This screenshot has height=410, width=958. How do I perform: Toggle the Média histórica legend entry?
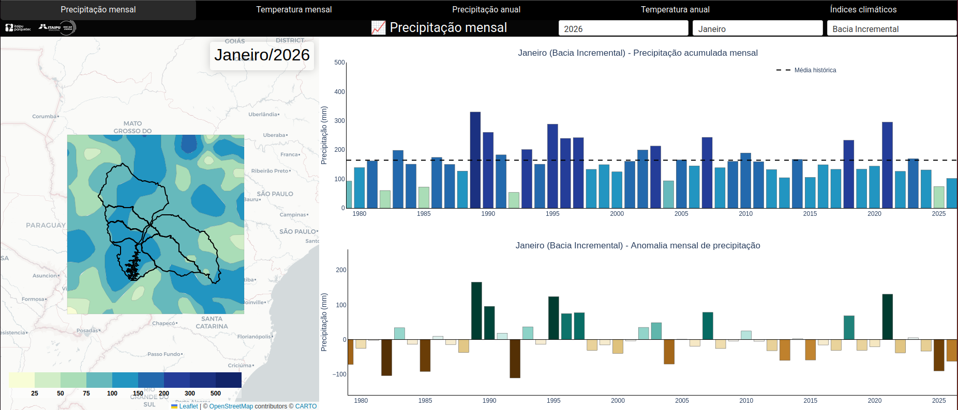(806, 70)
